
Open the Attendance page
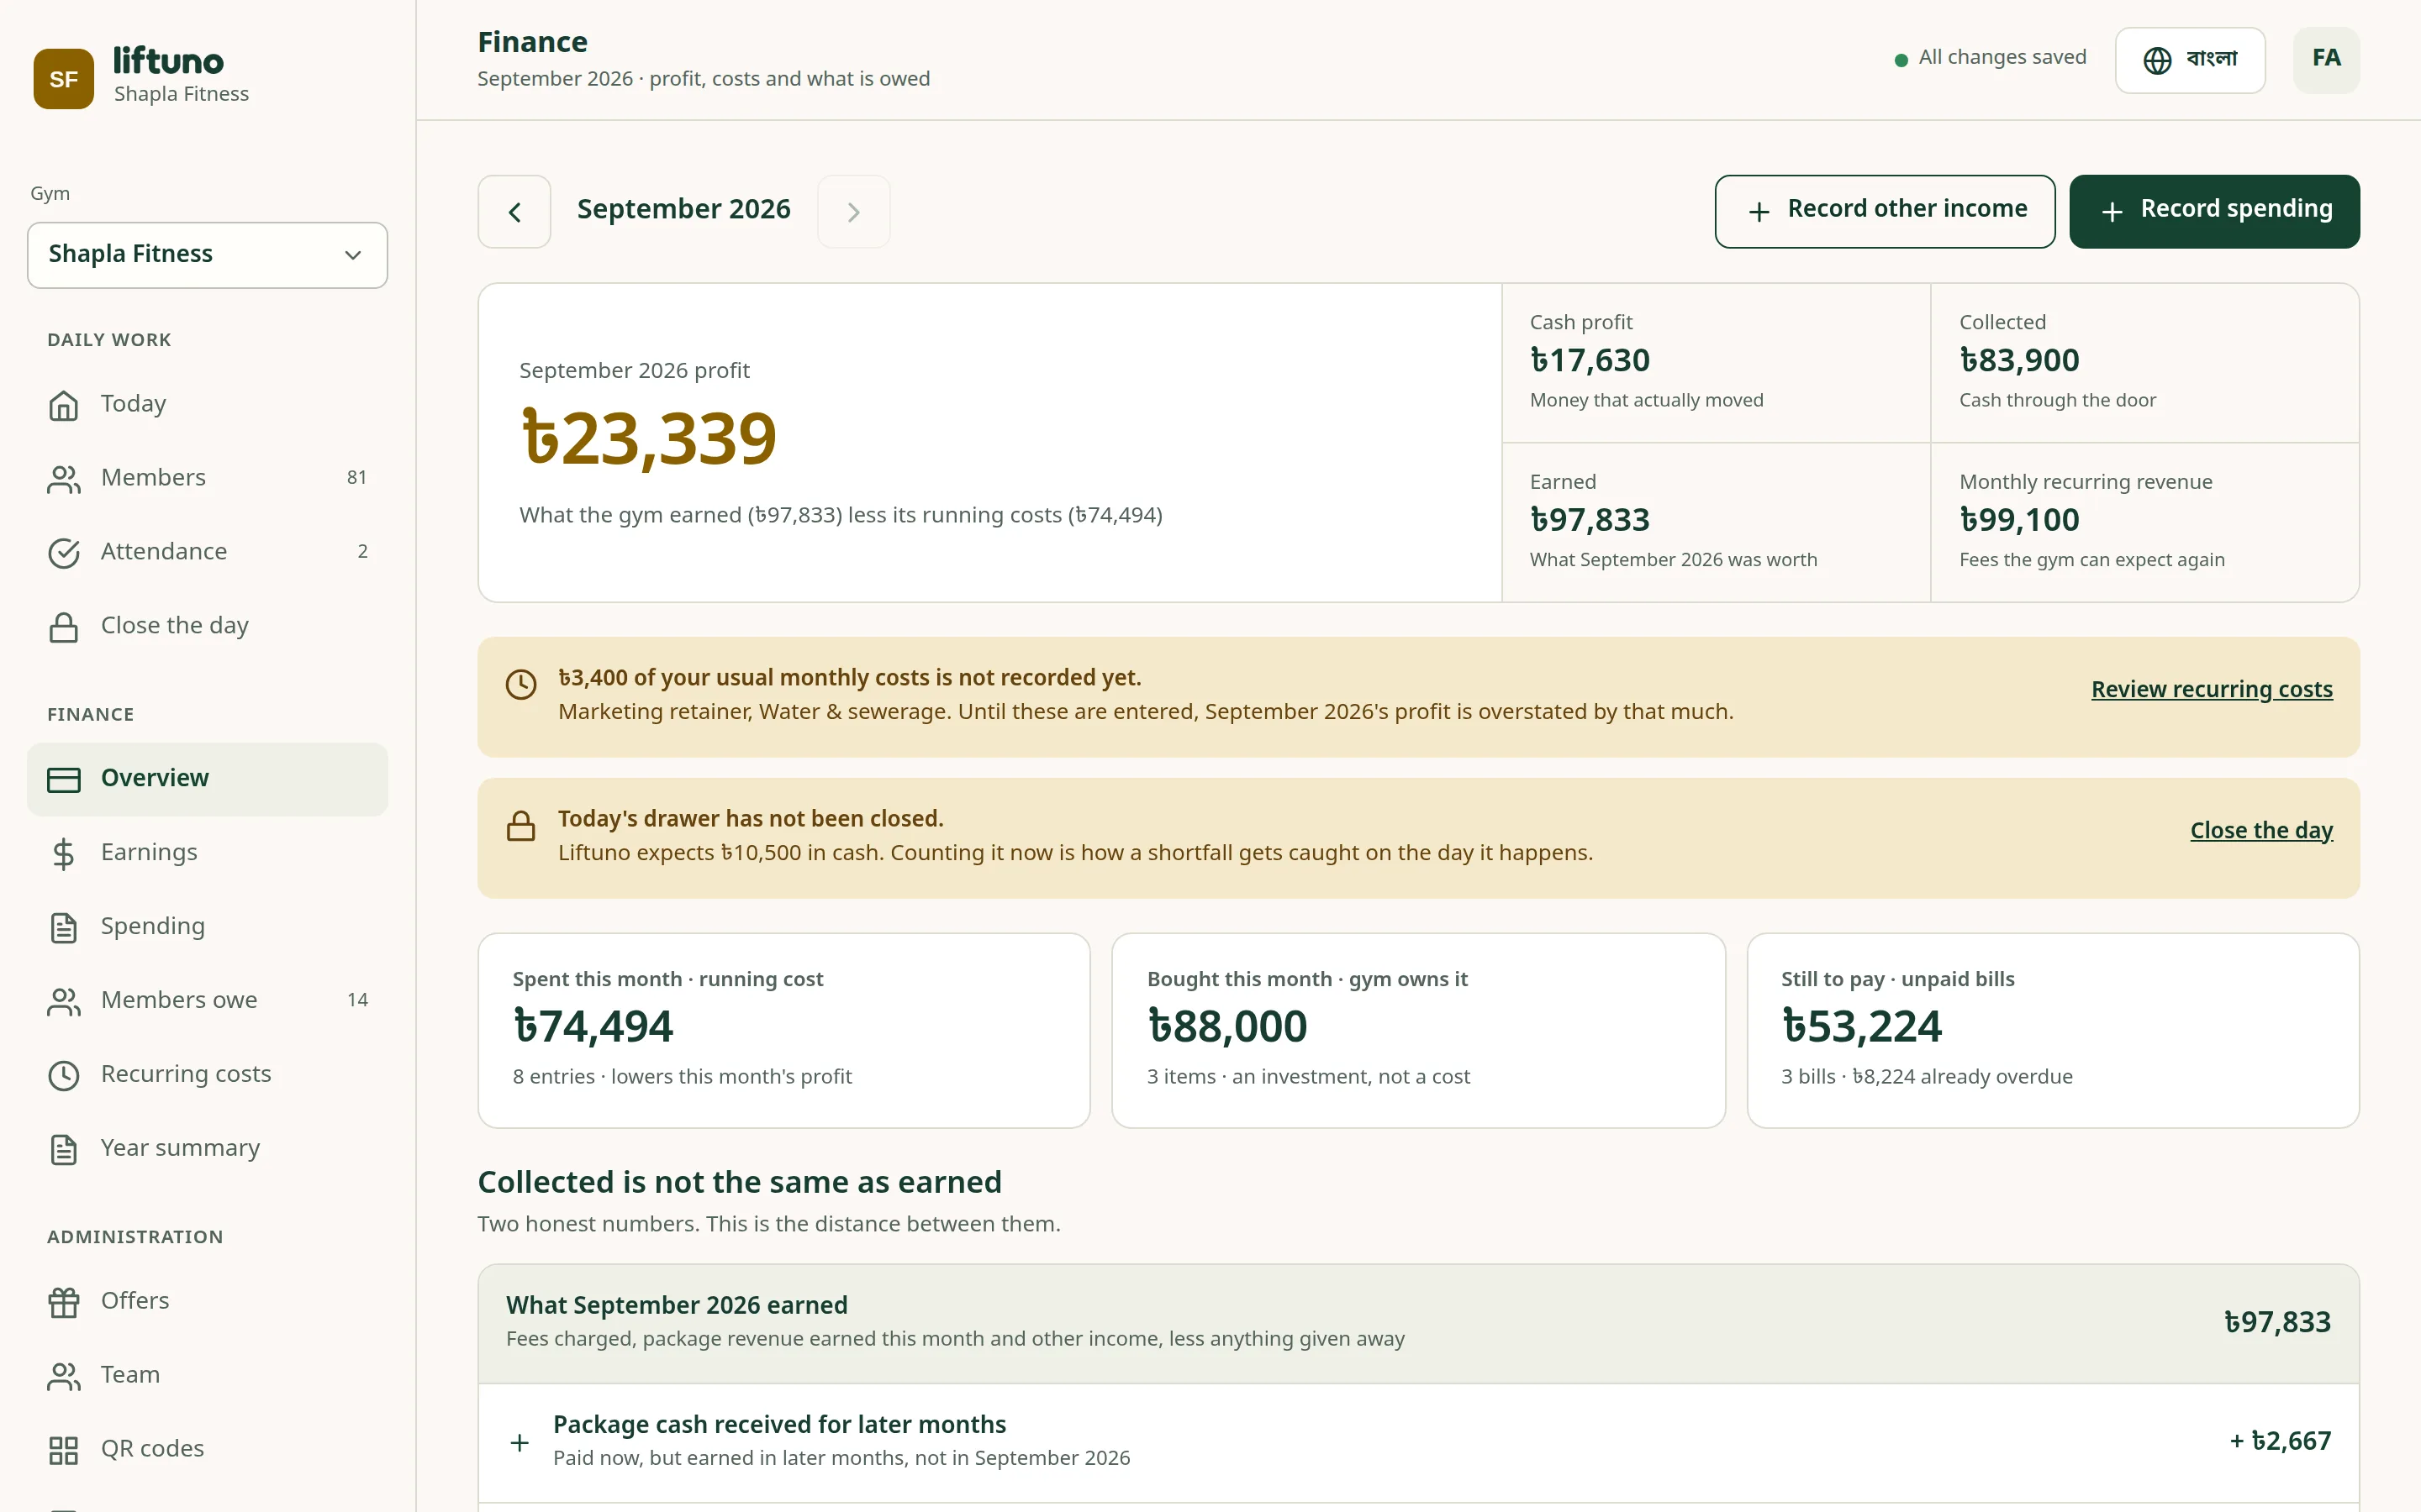[x=207, y=553]
